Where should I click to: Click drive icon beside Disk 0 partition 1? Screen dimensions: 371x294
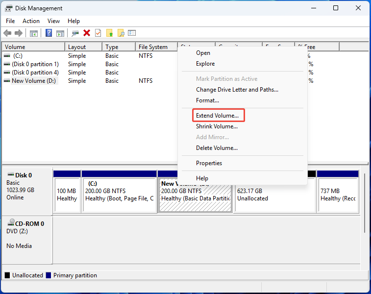[7, 64]
